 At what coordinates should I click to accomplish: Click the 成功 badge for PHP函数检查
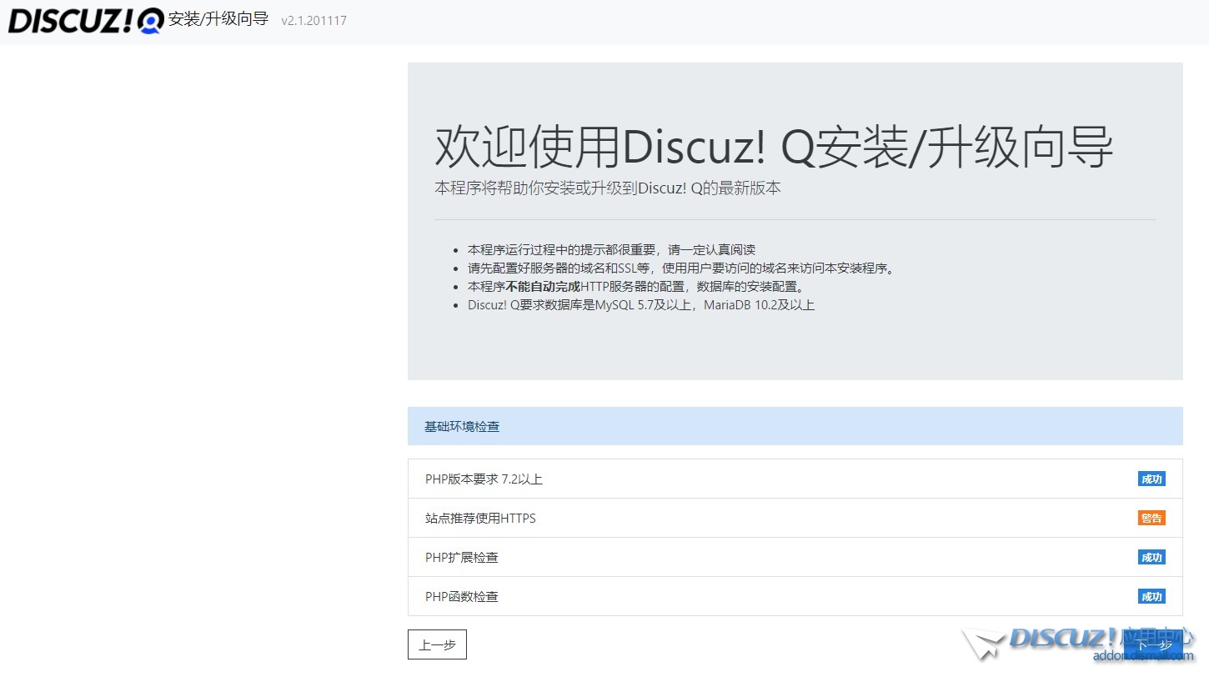(1151, 596)
